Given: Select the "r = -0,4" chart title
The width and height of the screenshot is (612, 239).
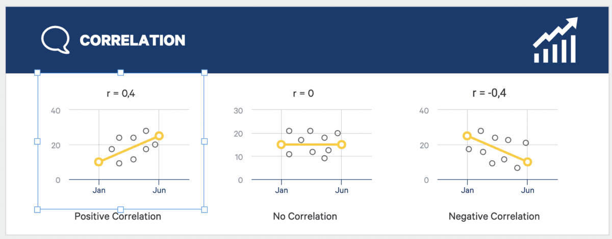Looking at the screenshot, I should (490, 93).
